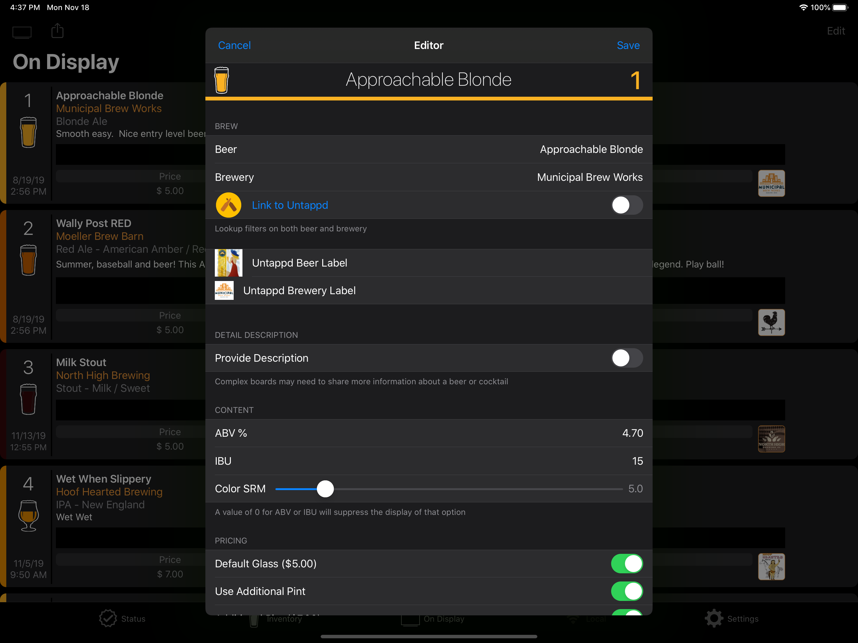Screen dimensions: 858x643
Task: Select Wally Post RED list entry title
Action: (94, 223)
